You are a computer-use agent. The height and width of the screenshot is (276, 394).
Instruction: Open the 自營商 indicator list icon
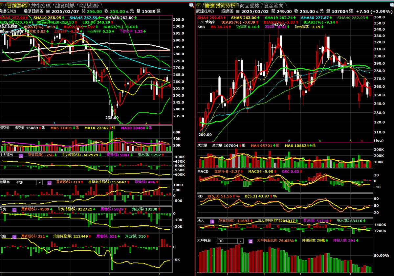click(49, 182)
